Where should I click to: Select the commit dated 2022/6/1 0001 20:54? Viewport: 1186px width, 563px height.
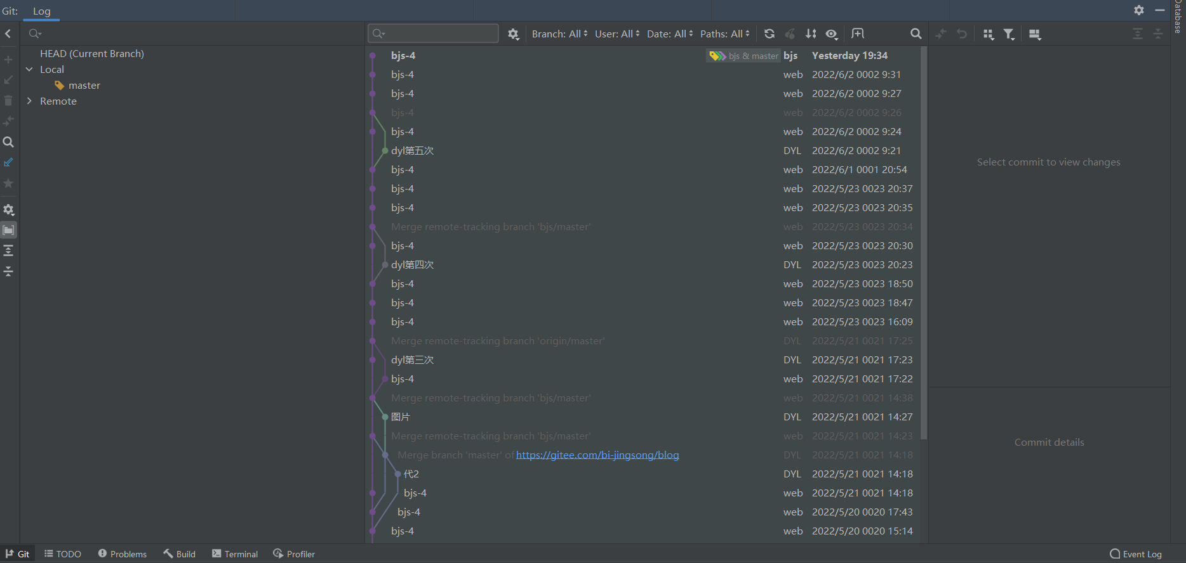(643, 170)
